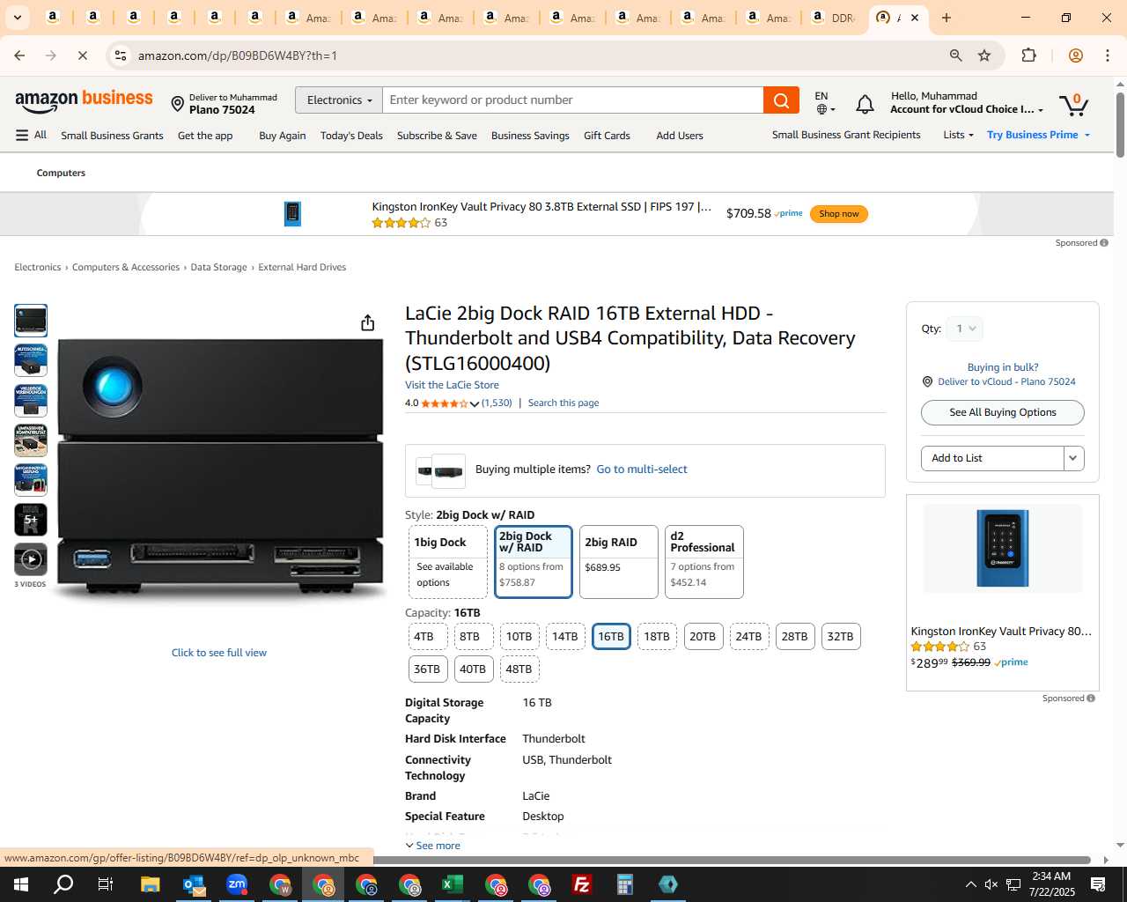This screenshot has width=1127, height=902.
Task: Open Zoom from the taskbar
Action: (x=237, y=884)
